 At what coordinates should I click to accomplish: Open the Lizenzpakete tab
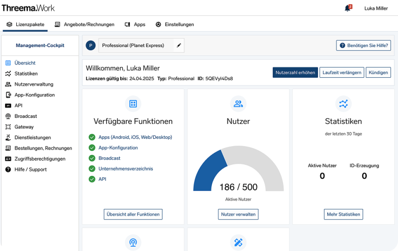click(x=25, y=24)
